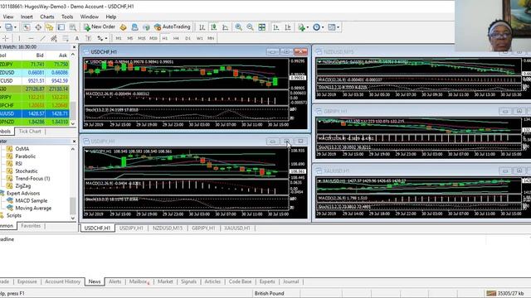Open the Window menu
This screenshot has width=531, height=298.
click(90, 17)
